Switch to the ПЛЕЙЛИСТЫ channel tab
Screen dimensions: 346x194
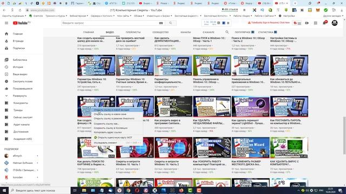click(x=133, y=32)
